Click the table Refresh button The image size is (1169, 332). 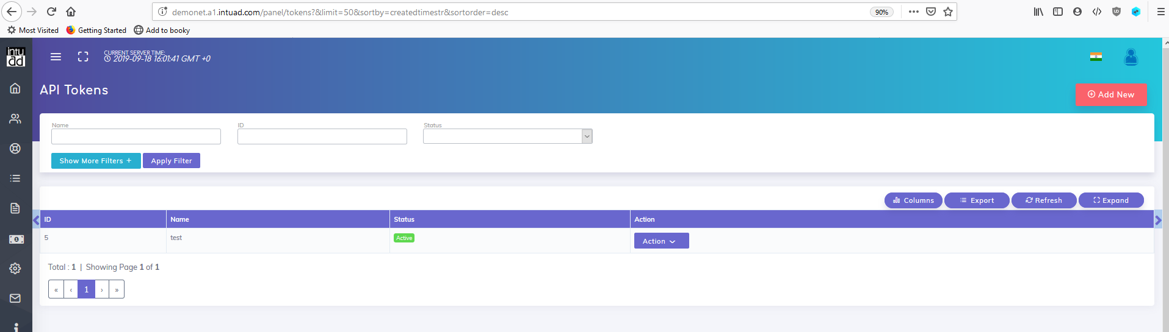(1044, 200)
